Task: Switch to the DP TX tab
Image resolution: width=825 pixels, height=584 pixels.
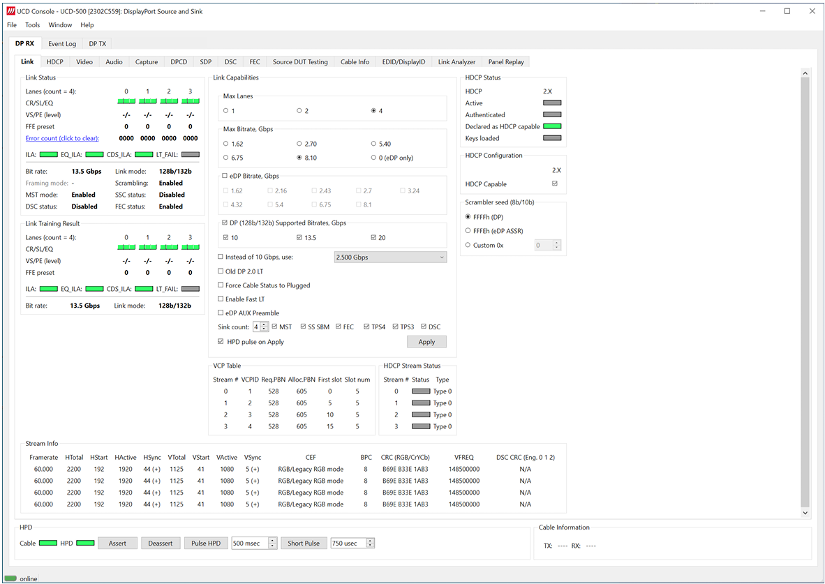Action: [x=97, y=44]
